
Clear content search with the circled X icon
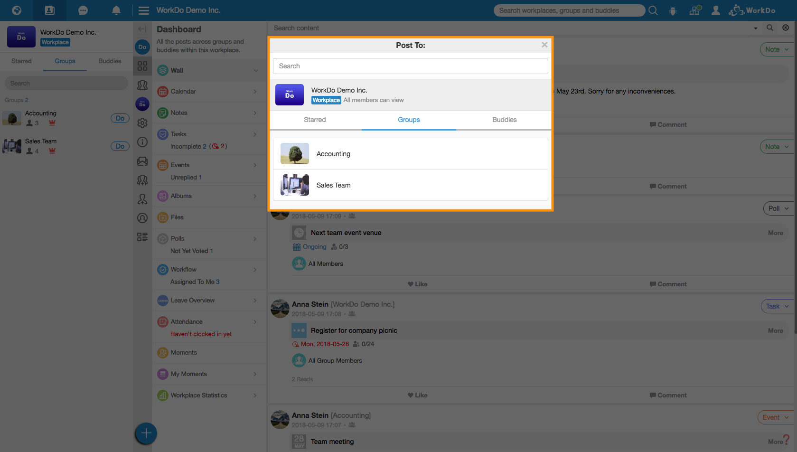[x=786, y=28]
